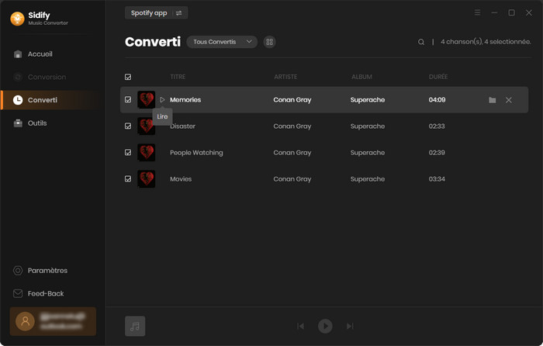Viewport: 543px width, 346px height.
Task: Play the Memories track with Lire button
Action: (162, 100)
